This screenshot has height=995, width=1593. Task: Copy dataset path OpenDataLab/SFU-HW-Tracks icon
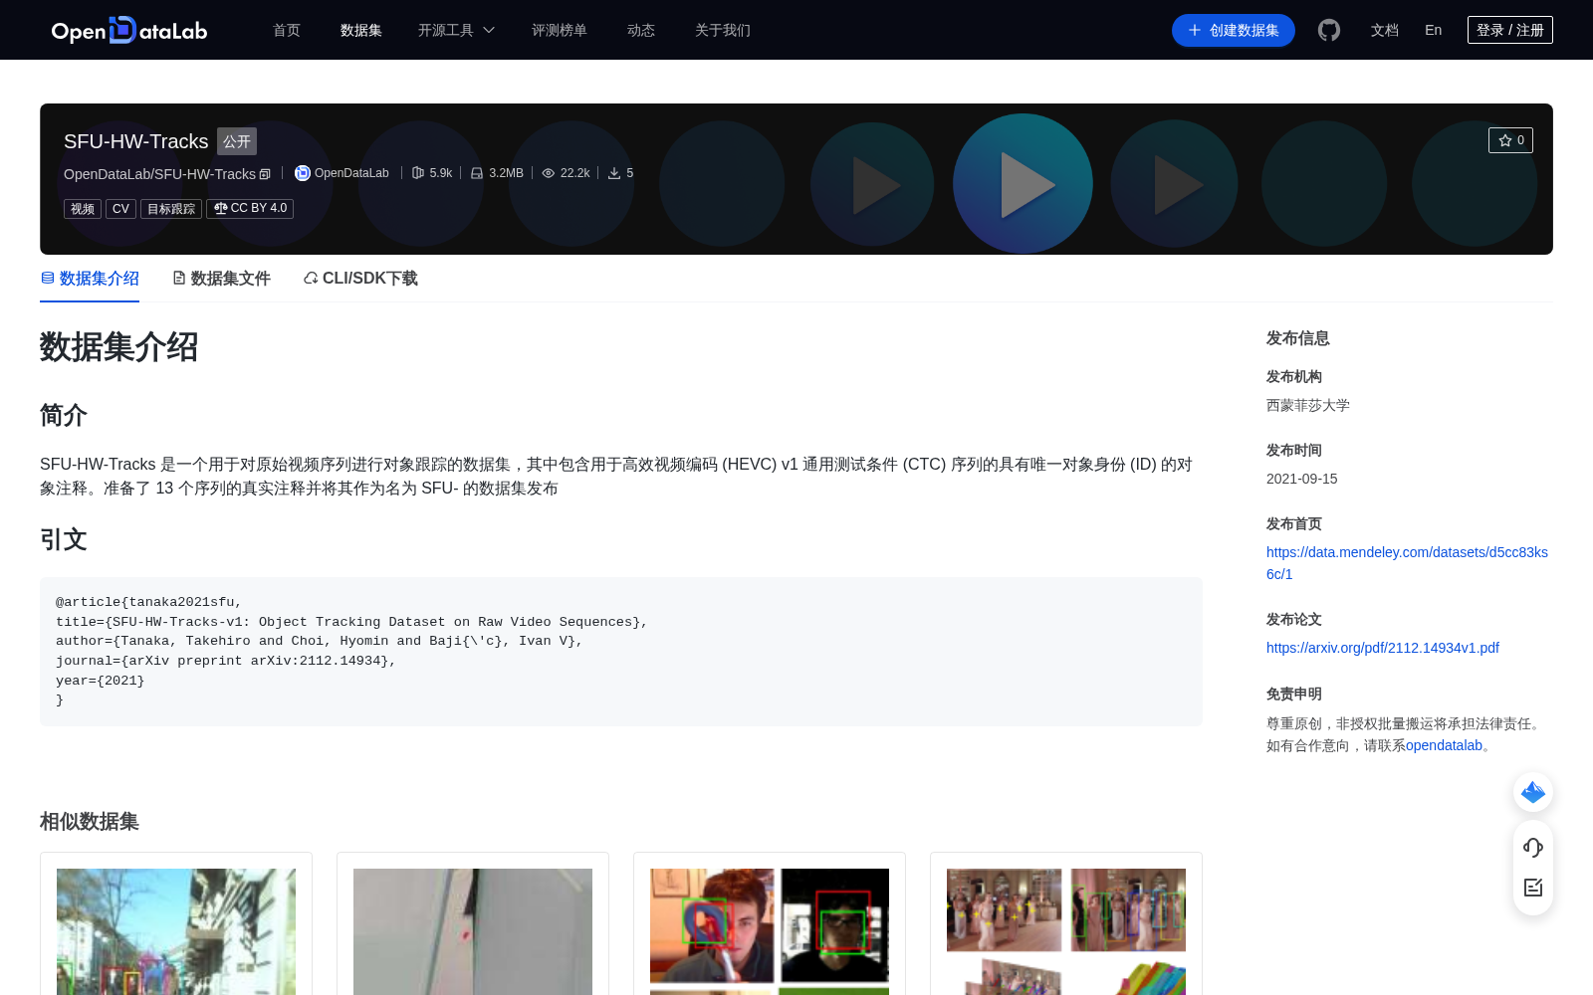(x=265, y=174)
